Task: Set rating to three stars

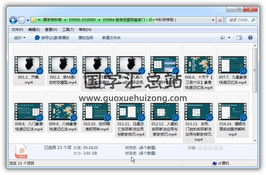Action: (x=210, y=148)
